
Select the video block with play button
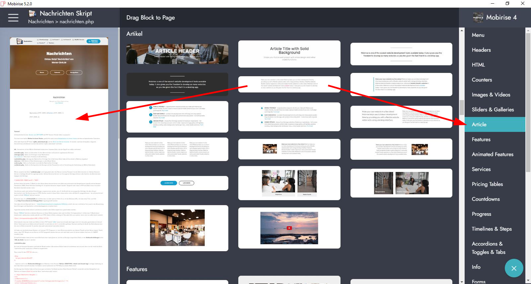coord(289,228)
